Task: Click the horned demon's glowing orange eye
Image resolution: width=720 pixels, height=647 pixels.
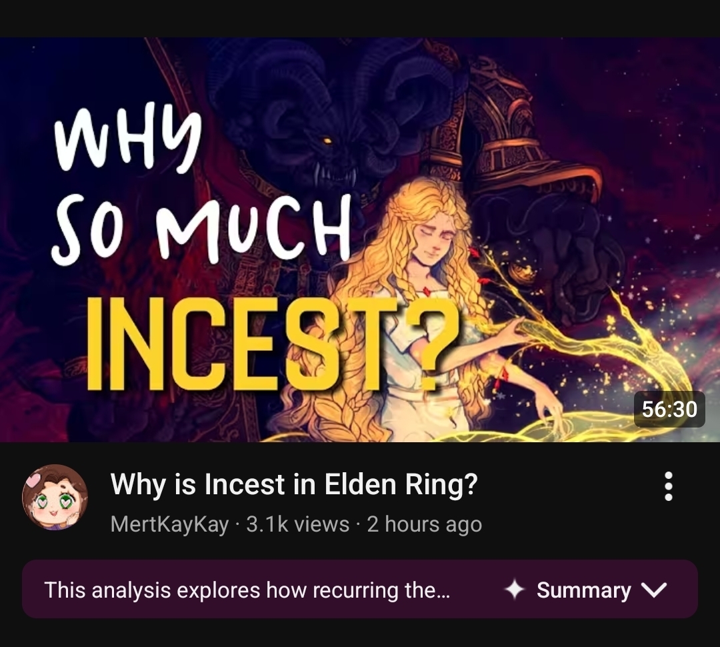Action: tap(327, 139)
